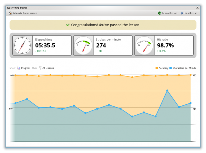Click the '100%' axis label

click(12, 76)
